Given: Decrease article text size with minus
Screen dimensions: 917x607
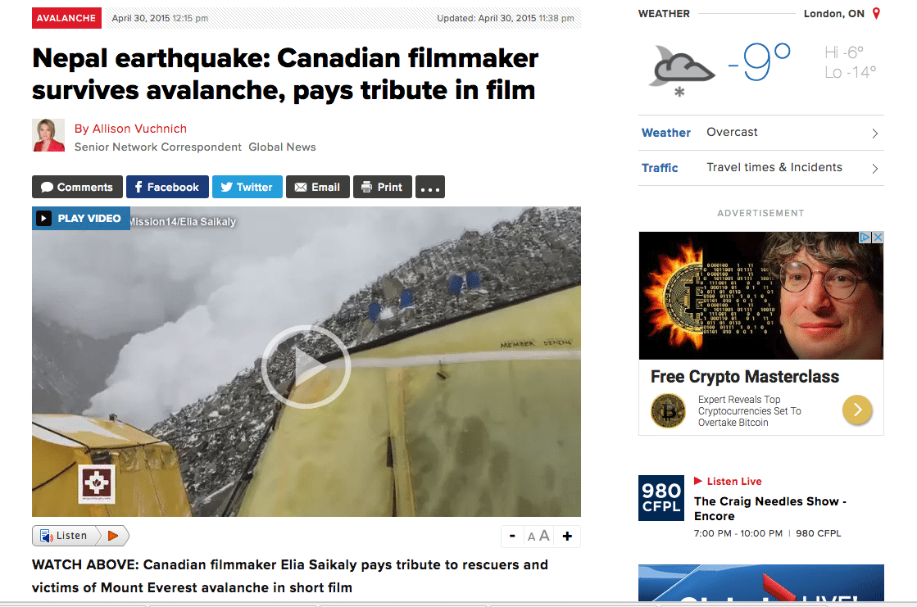Looking at the screenshot, I should pyautogui.click(x=512, y=536).
